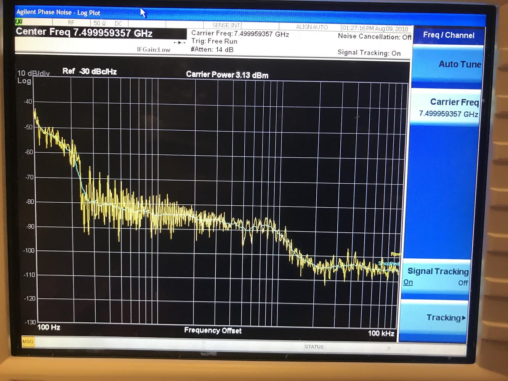Viewport: 508px width, 381px height.
Task: Click the 100 Hz start offset label
Action: point(49,327)
